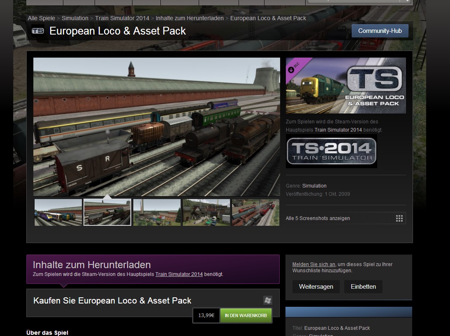The image size is (450, 336).
Task: Click underlined 'Train Simulator 2014' in purple banner
Action: point(179,274)
